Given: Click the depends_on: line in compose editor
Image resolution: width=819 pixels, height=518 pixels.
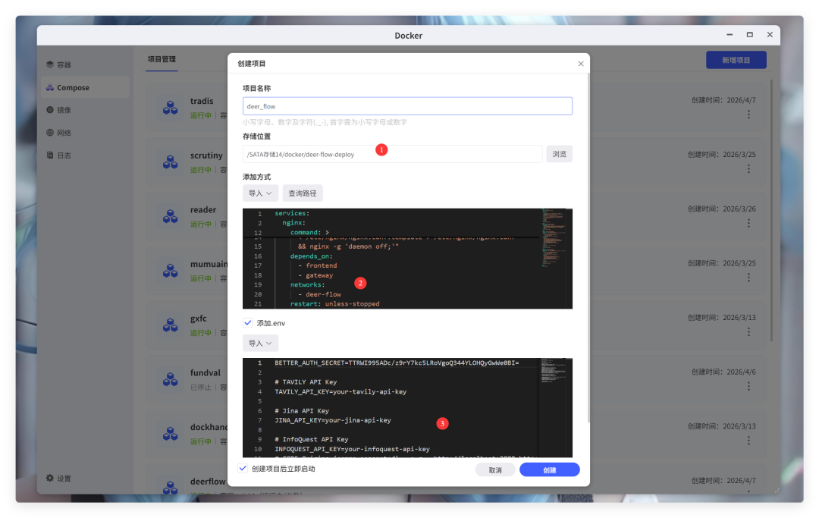Looking at the screenshot, I should pos(312,256).
